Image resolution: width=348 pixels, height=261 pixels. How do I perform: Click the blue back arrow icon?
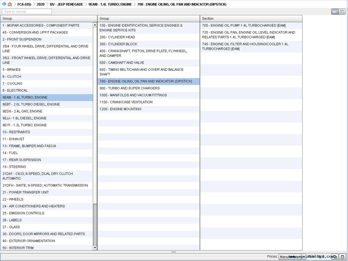pos(4,4)
